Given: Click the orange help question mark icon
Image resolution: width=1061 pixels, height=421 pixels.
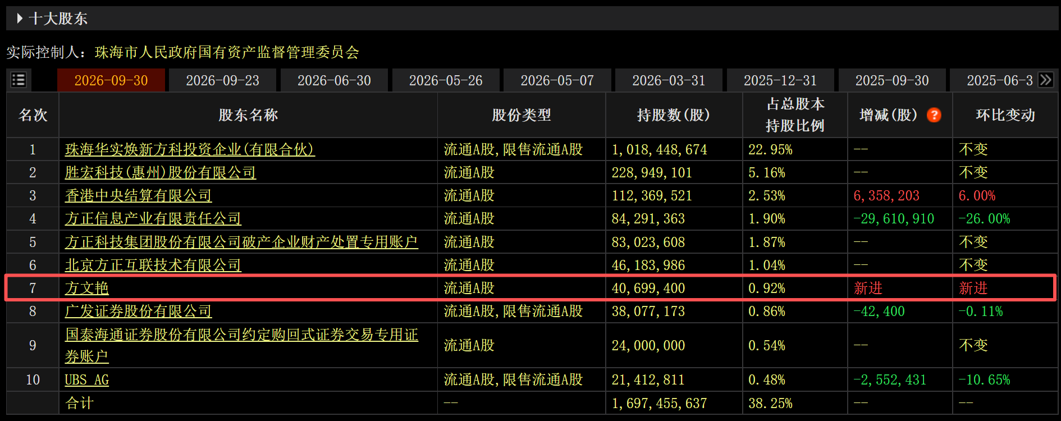Looking at the screenshot, I should click(x=934, y=115).
